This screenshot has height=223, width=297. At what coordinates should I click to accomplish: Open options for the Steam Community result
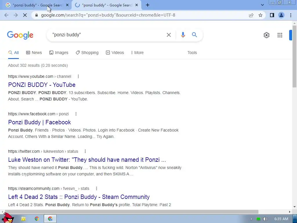click(97, 188)
